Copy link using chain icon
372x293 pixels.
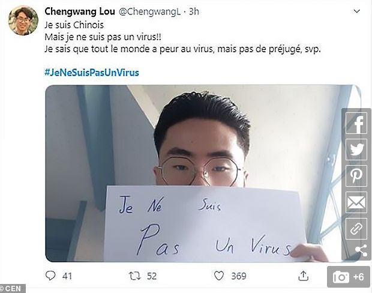point(356,229)
